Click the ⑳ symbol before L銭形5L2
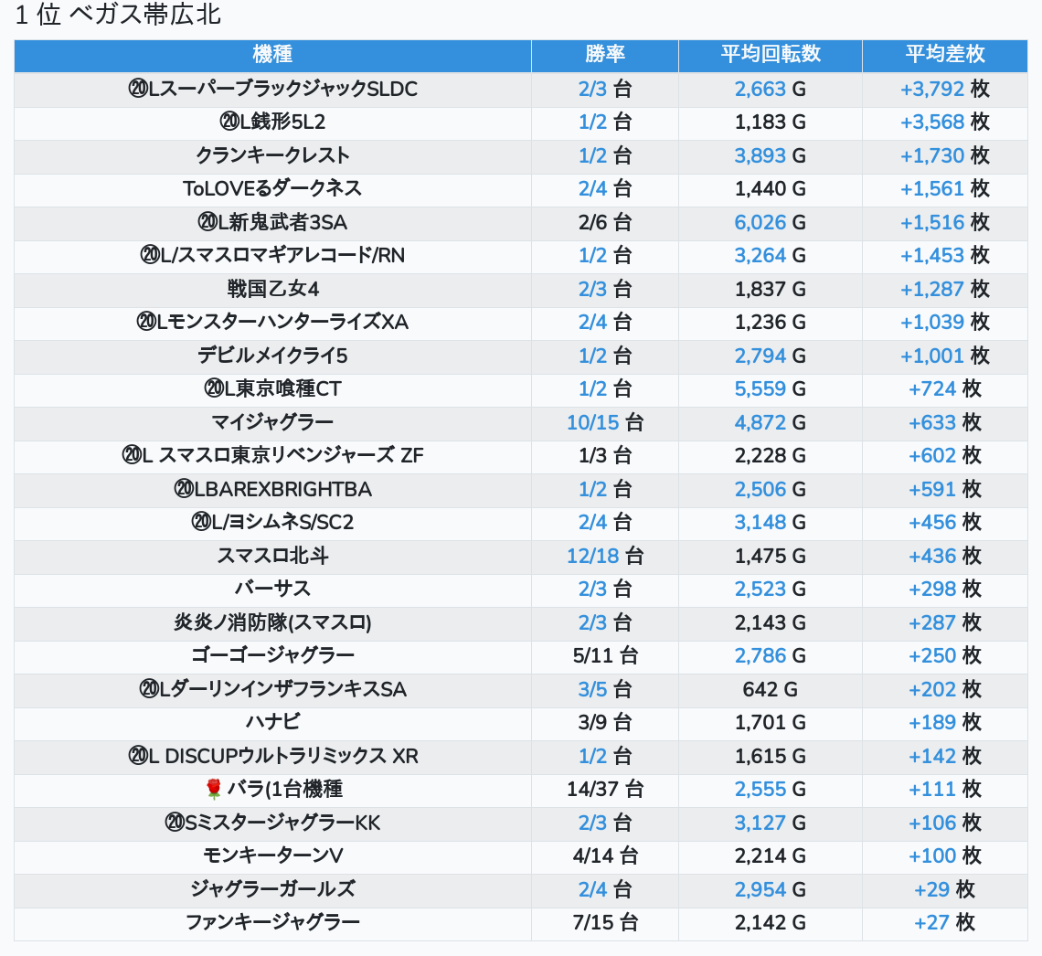This screenshot has width=1042, height=956. coord(229,122)
